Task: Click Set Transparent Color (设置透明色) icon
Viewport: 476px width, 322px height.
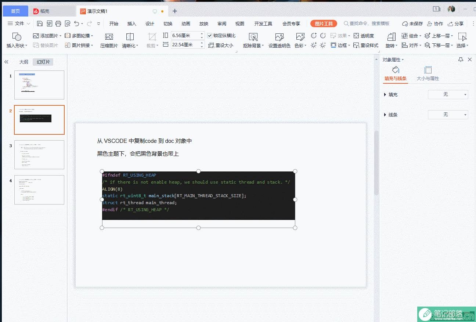Action: click(x=280, y=37)
